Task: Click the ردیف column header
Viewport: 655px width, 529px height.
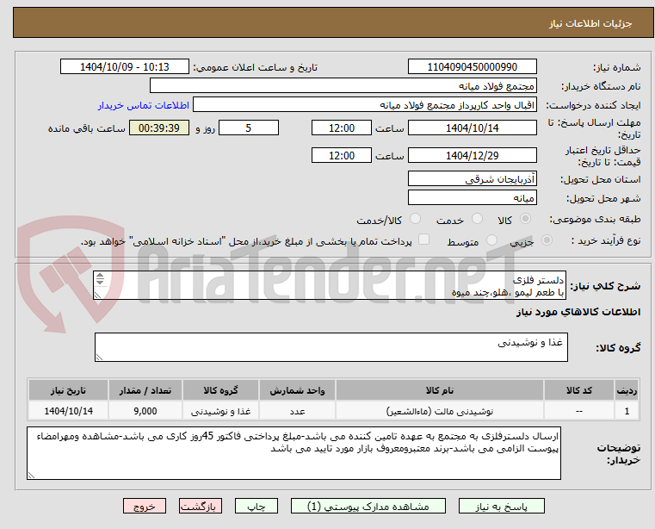Action: [x=627, y=390]
